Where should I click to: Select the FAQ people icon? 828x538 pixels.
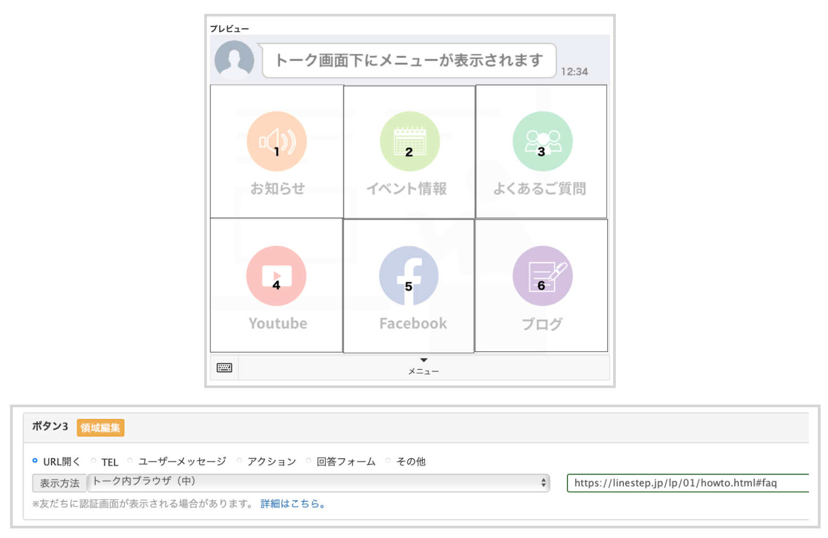(542, 141)
